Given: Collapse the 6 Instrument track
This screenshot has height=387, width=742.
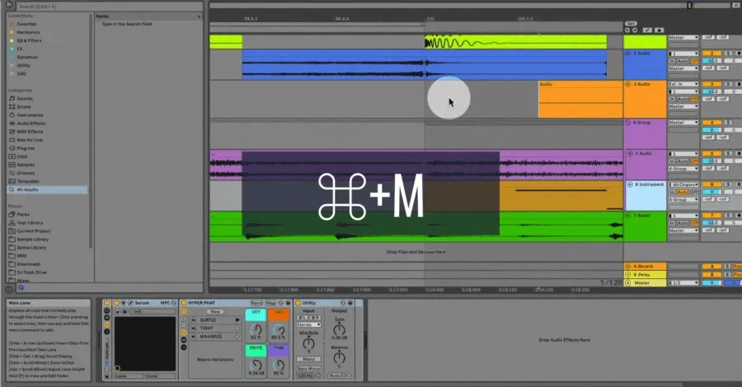Looking at the screenshot, I should (630, 184).
